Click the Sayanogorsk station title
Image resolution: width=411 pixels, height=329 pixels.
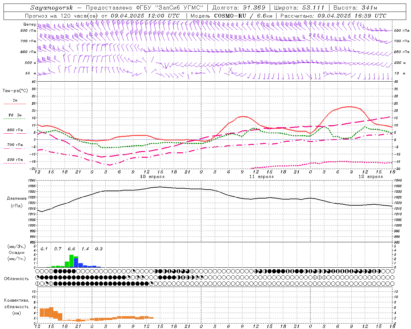52,8
